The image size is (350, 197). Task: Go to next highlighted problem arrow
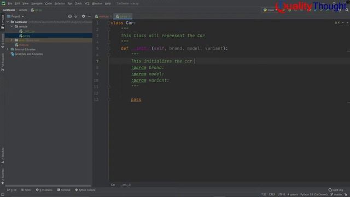[x=347, y=22]
